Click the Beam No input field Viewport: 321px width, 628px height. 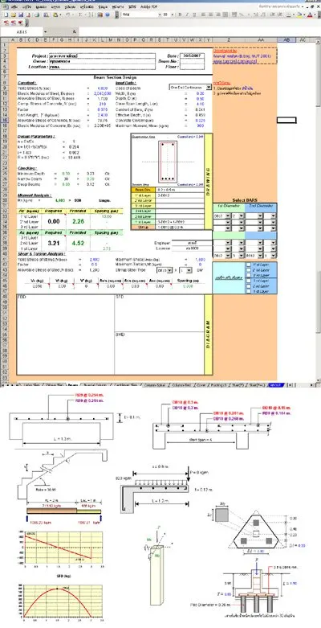pyautogui.click(x=193, y=62)
